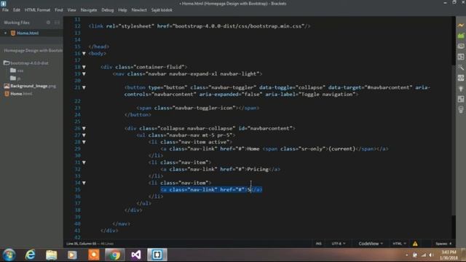The height and width of the screenshot is (262, 466).
Task: Click the Brackets app icon in the title bar
Action: point(4,3)
